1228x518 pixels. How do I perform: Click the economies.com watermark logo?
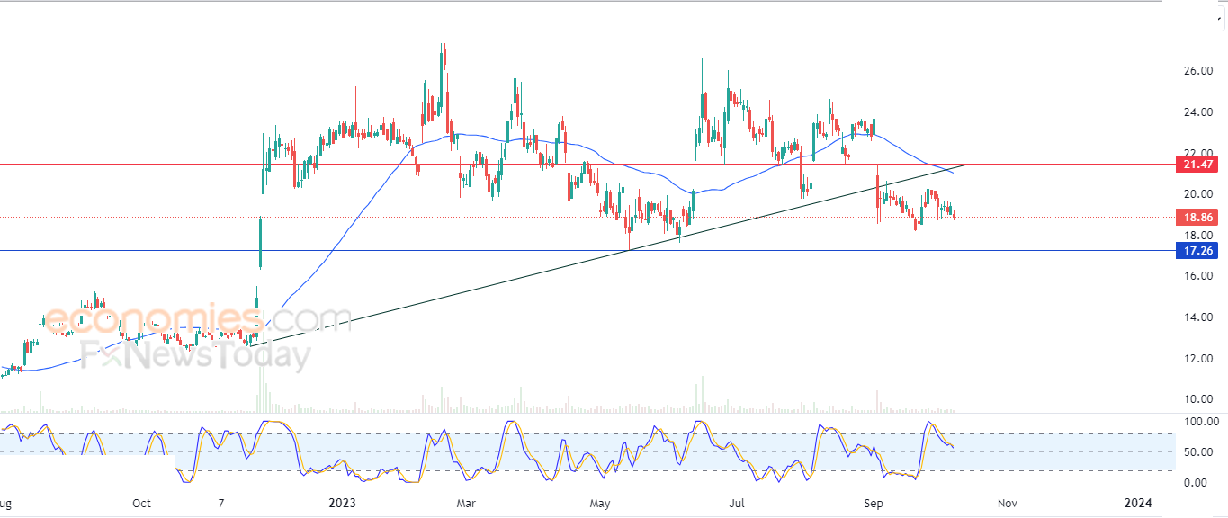198,319
